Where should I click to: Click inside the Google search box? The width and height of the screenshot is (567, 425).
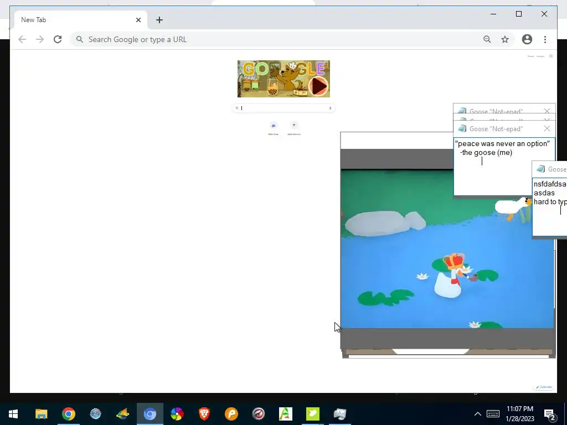coord(284,108)
